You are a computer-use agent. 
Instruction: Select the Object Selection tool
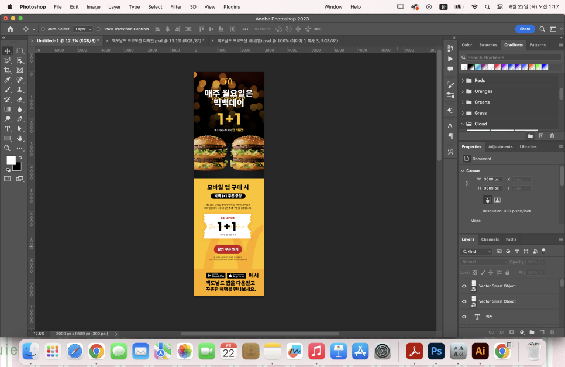coord(20,60)
